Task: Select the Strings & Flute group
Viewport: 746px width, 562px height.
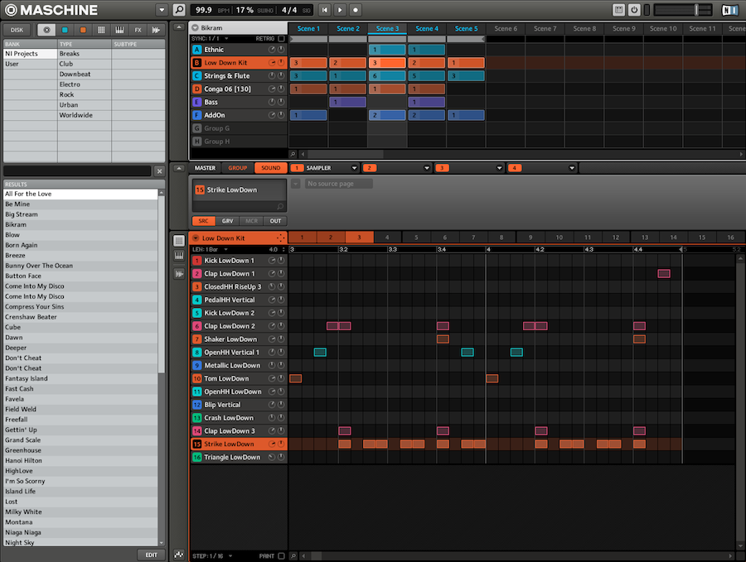Action: coord(239,76)
